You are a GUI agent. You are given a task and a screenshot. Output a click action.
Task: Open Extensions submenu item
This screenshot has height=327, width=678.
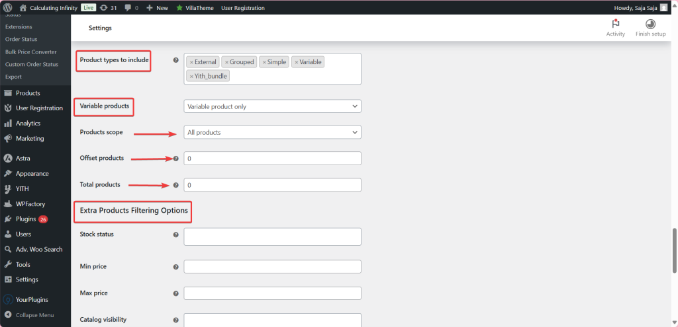click(19, 26)
